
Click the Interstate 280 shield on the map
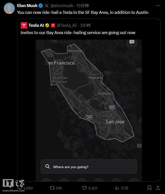(x=89, y=117)
